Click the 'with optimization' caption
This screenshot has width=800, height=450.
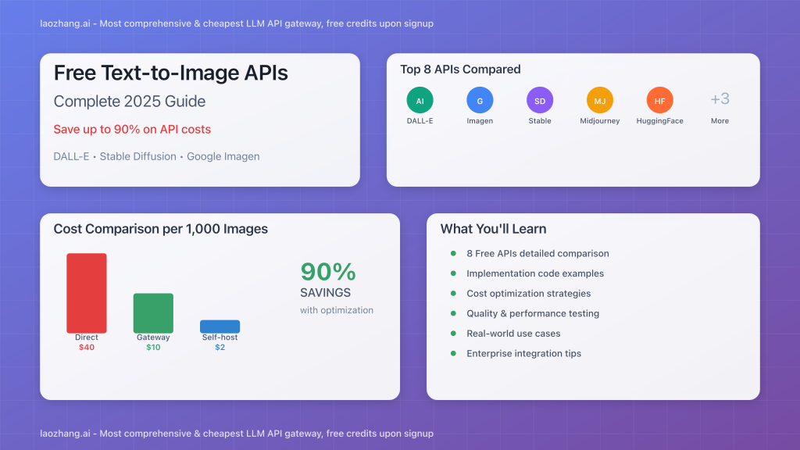coord(337,310)
